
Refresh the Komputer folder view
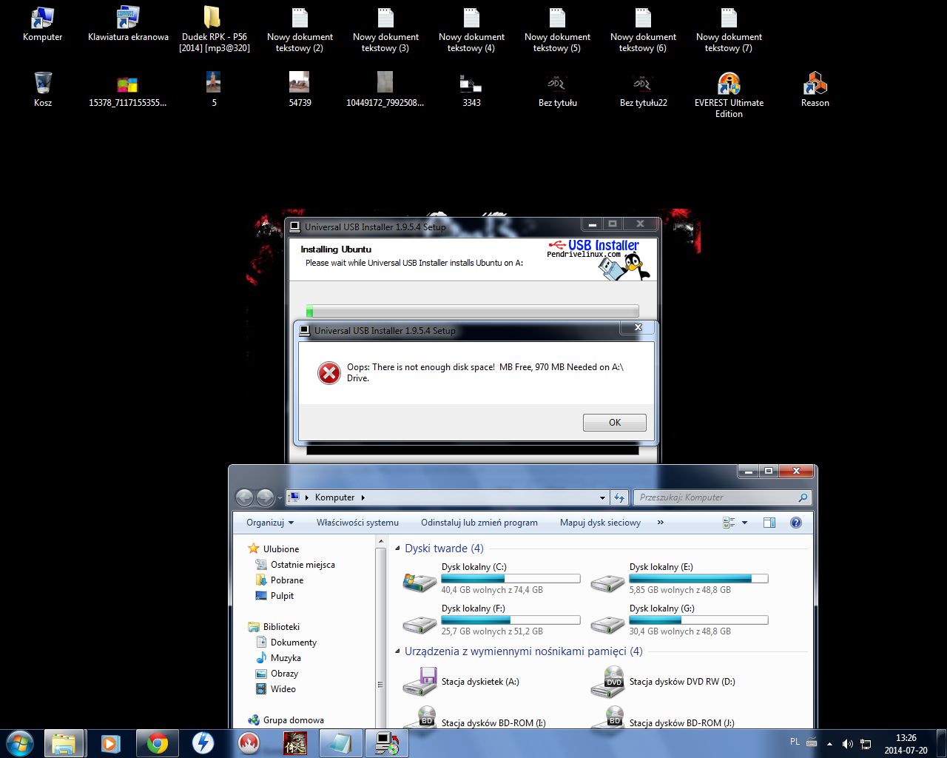click(x=619, y=498)
